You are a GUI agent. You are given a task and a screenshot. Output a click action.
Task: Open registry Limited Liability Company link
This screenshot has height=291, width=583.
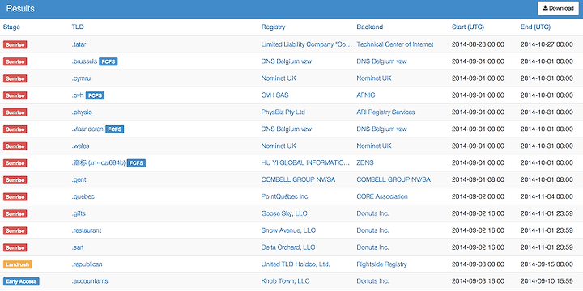(x=306, y=44)
